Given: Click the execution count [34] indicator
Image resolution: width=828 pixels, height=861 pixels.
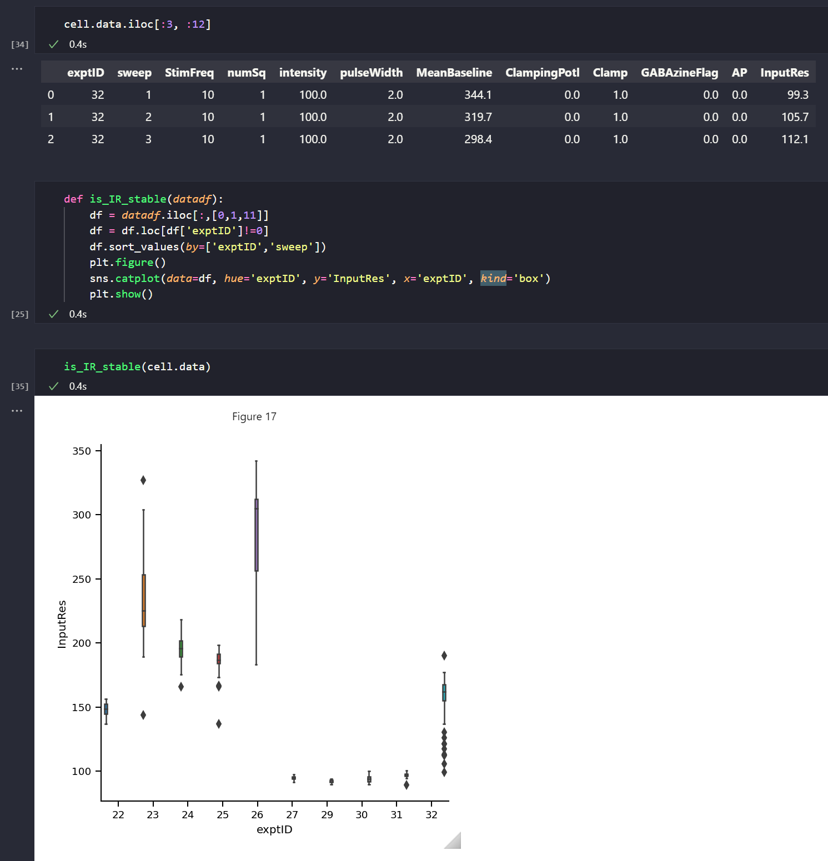Looking at the screenshot, I should pos(20,44).
